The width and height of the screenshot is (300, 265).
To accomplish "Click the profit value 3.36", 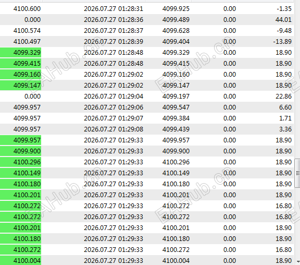I will point(285,129).
